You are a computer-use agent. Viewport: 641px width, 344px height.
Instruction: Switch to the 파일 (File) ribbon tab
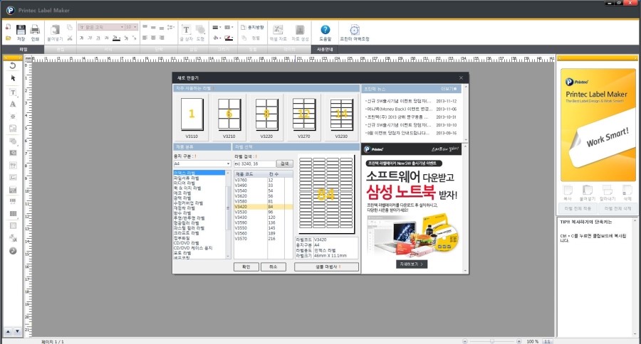click(x=24, y=49)
